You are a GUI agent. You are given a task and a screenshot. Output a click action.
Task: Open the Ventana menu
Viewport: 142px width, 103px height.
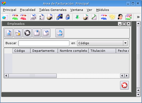[x=76, y=10]
